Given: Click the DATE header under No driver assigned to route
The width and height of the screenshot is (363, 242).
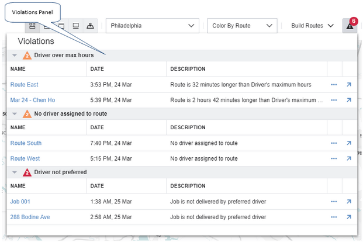Looking at the screenshot, I should 97,127.
